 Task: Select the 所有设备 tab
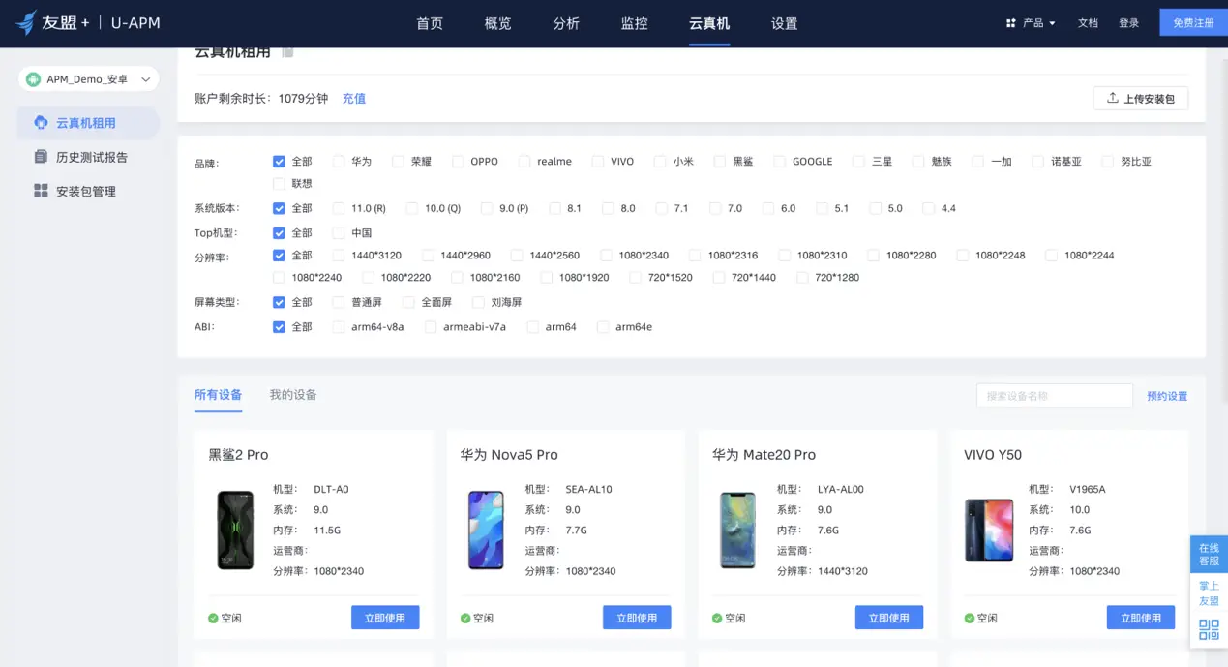coord(218,395)
